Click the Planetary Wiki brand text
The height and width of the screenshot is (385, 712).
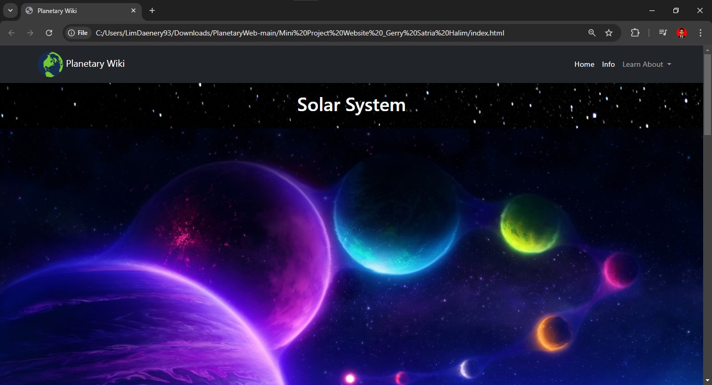coord(95,64)
